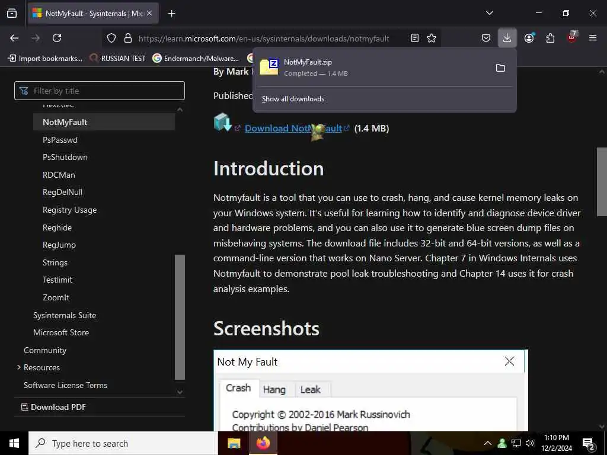Click the download package icon

point(223,122)
